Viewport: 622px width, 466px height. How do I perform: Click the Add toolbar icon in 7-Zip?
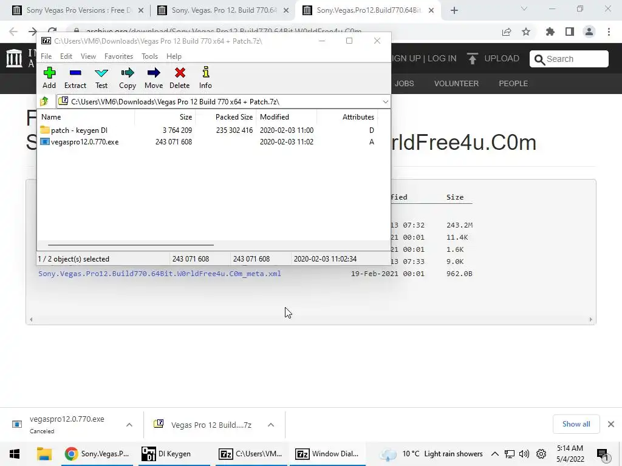coord(49,78)
